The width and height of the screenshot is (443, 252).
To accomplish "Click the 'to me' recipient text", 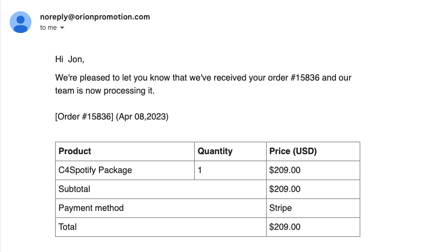I will click(48, 28).
